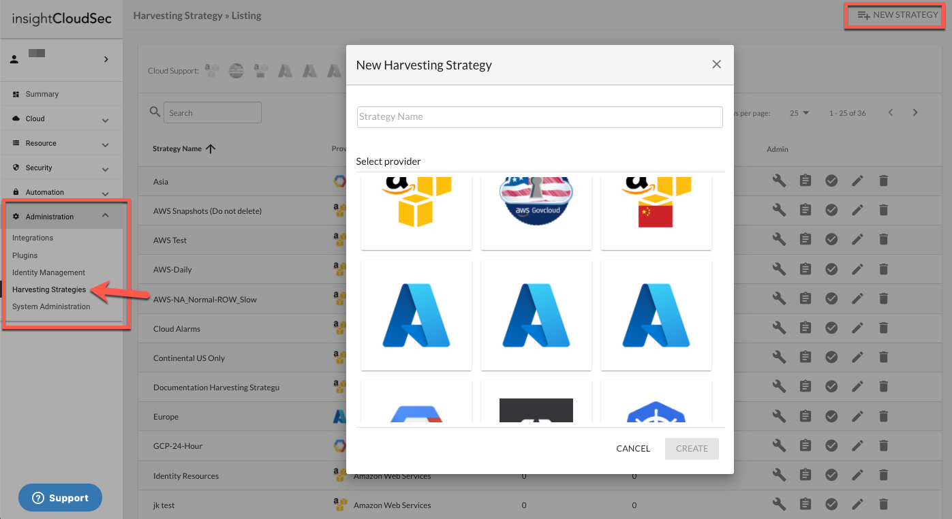This screenshot has width=952, height=519.
Task: Click the wrench icon in the Asia row
Action: click(779, 180)
